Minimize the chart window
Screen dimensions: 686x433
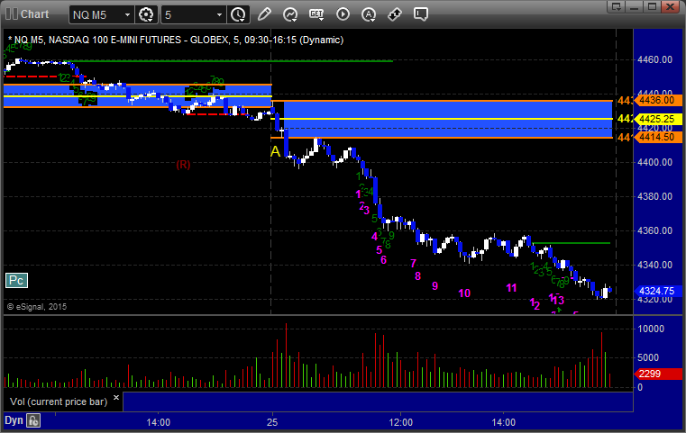click(635, 6)
